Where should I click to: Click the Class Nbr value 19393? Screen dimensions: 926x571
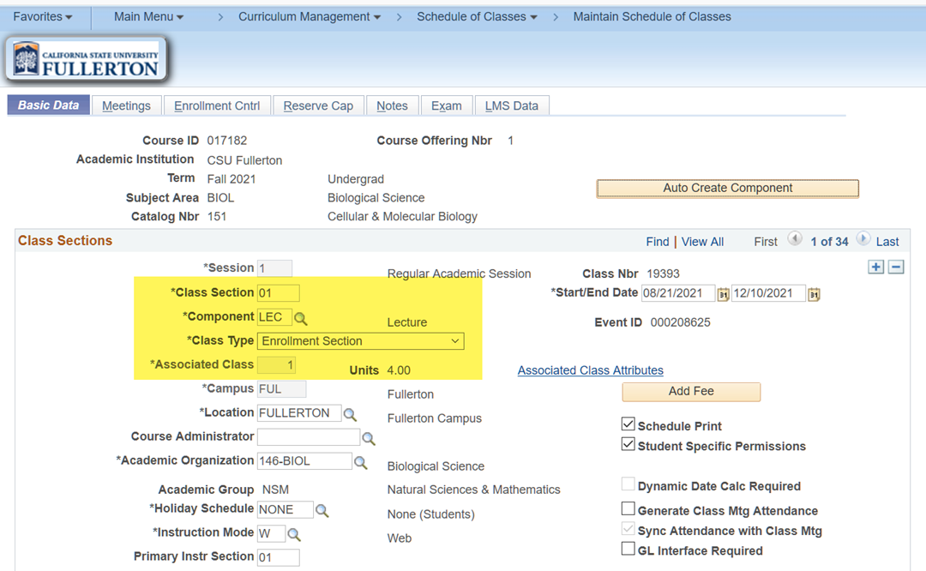(x=663, y=273)
